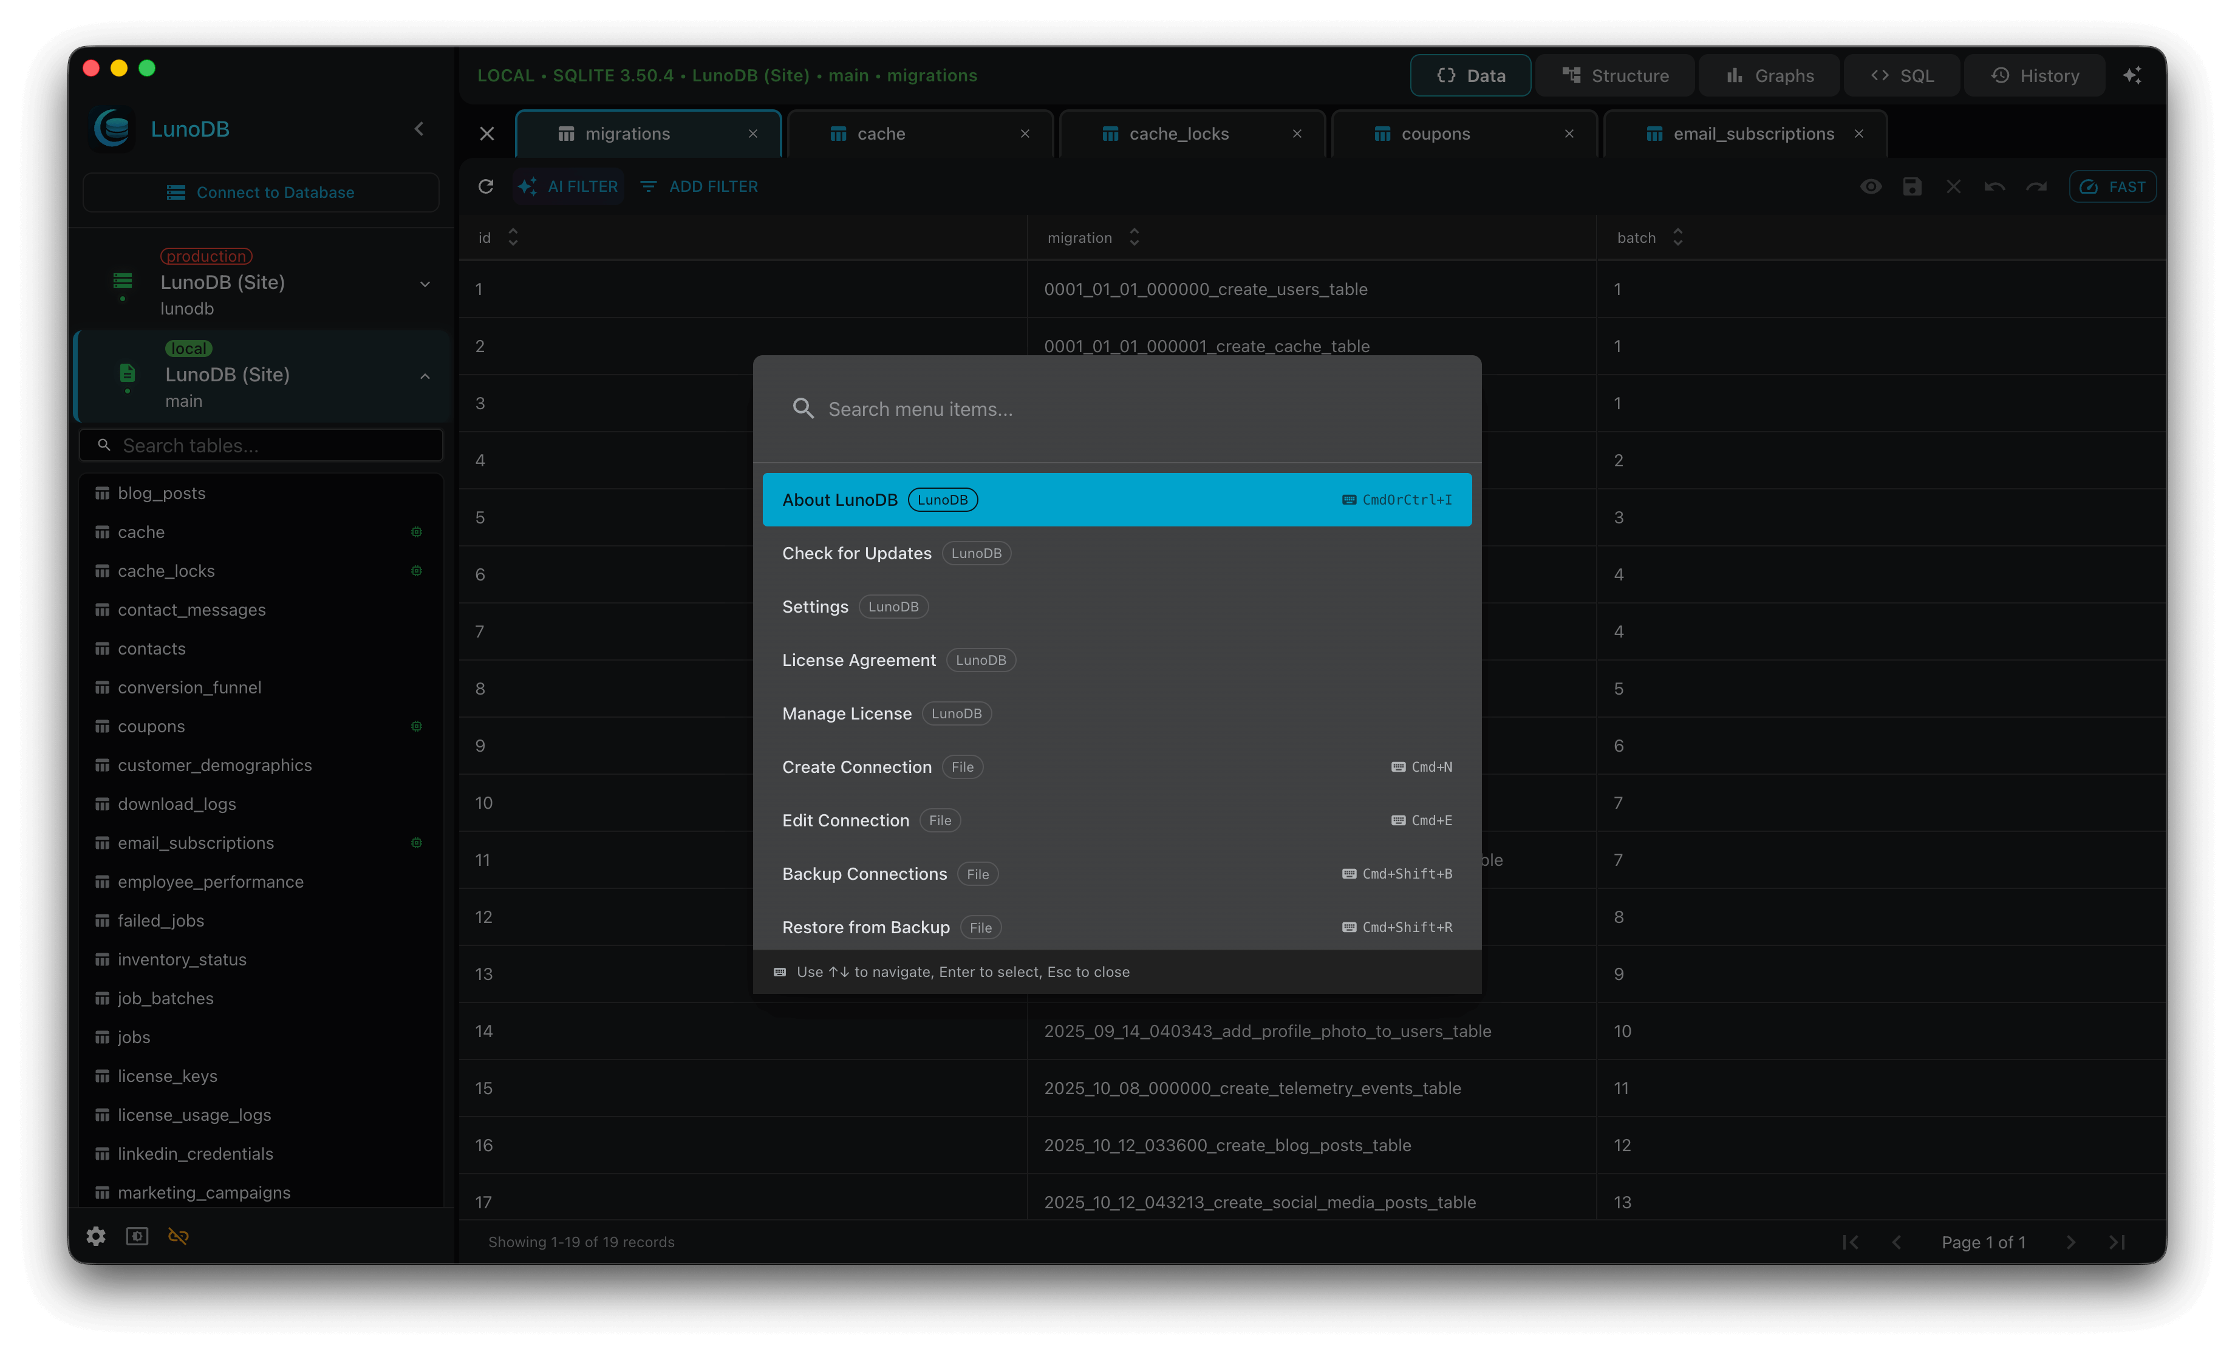Close the cache_locks tab
The image size is (2235, 1354).
1297,134
